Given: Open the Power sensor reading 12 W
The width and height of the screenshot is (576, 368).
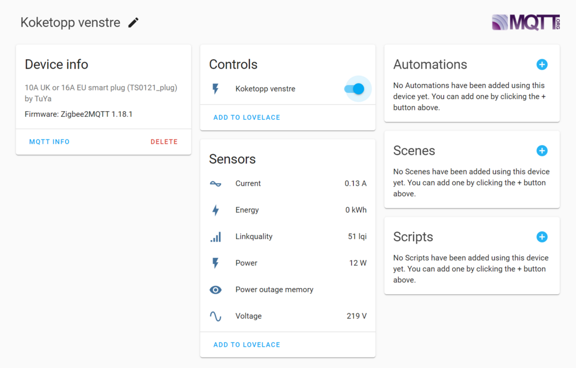Looking at the screenshot, I should 288,263.
